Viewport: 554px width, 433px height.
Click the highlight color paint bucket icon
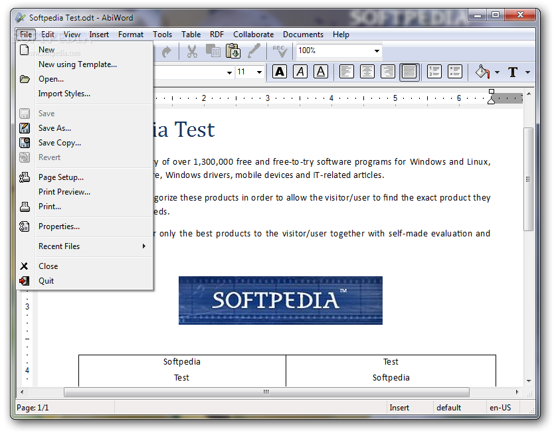pyautogui.click(x=483, y=72)
